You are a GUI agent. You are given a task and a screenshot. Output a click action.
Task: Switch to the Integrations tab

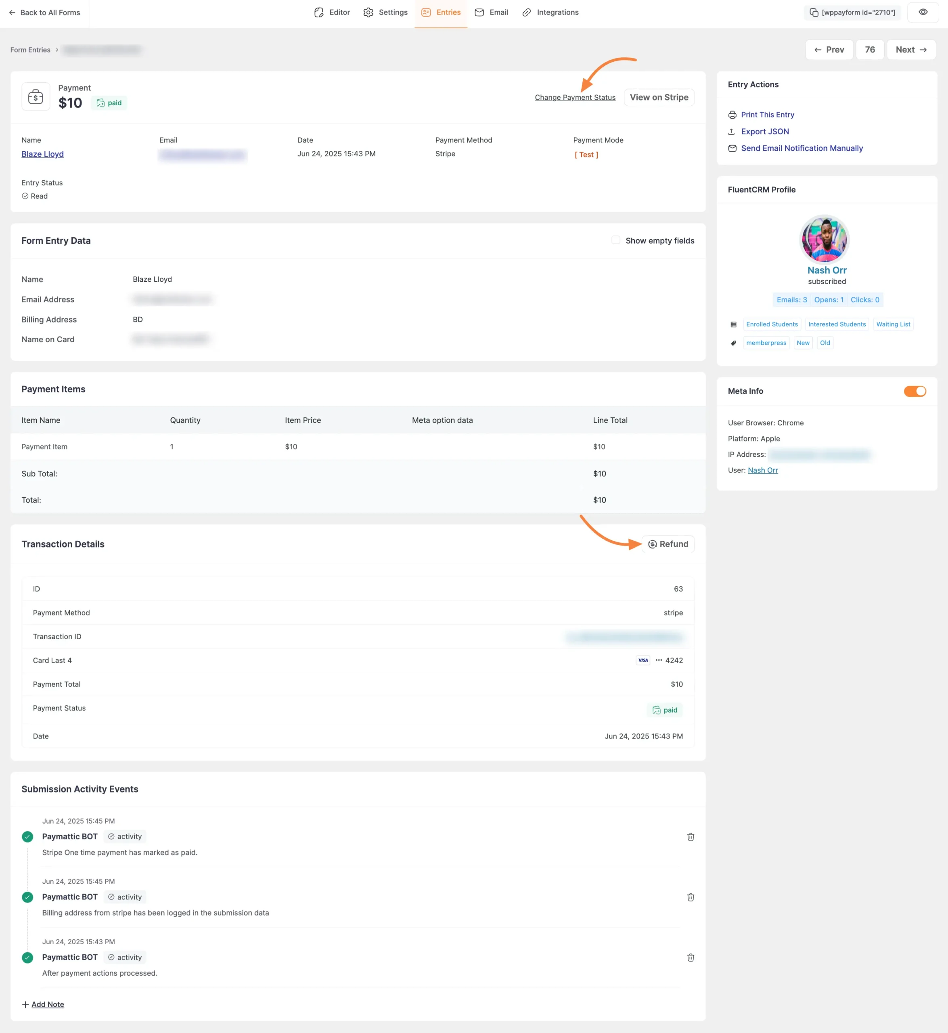coord(550,13)
